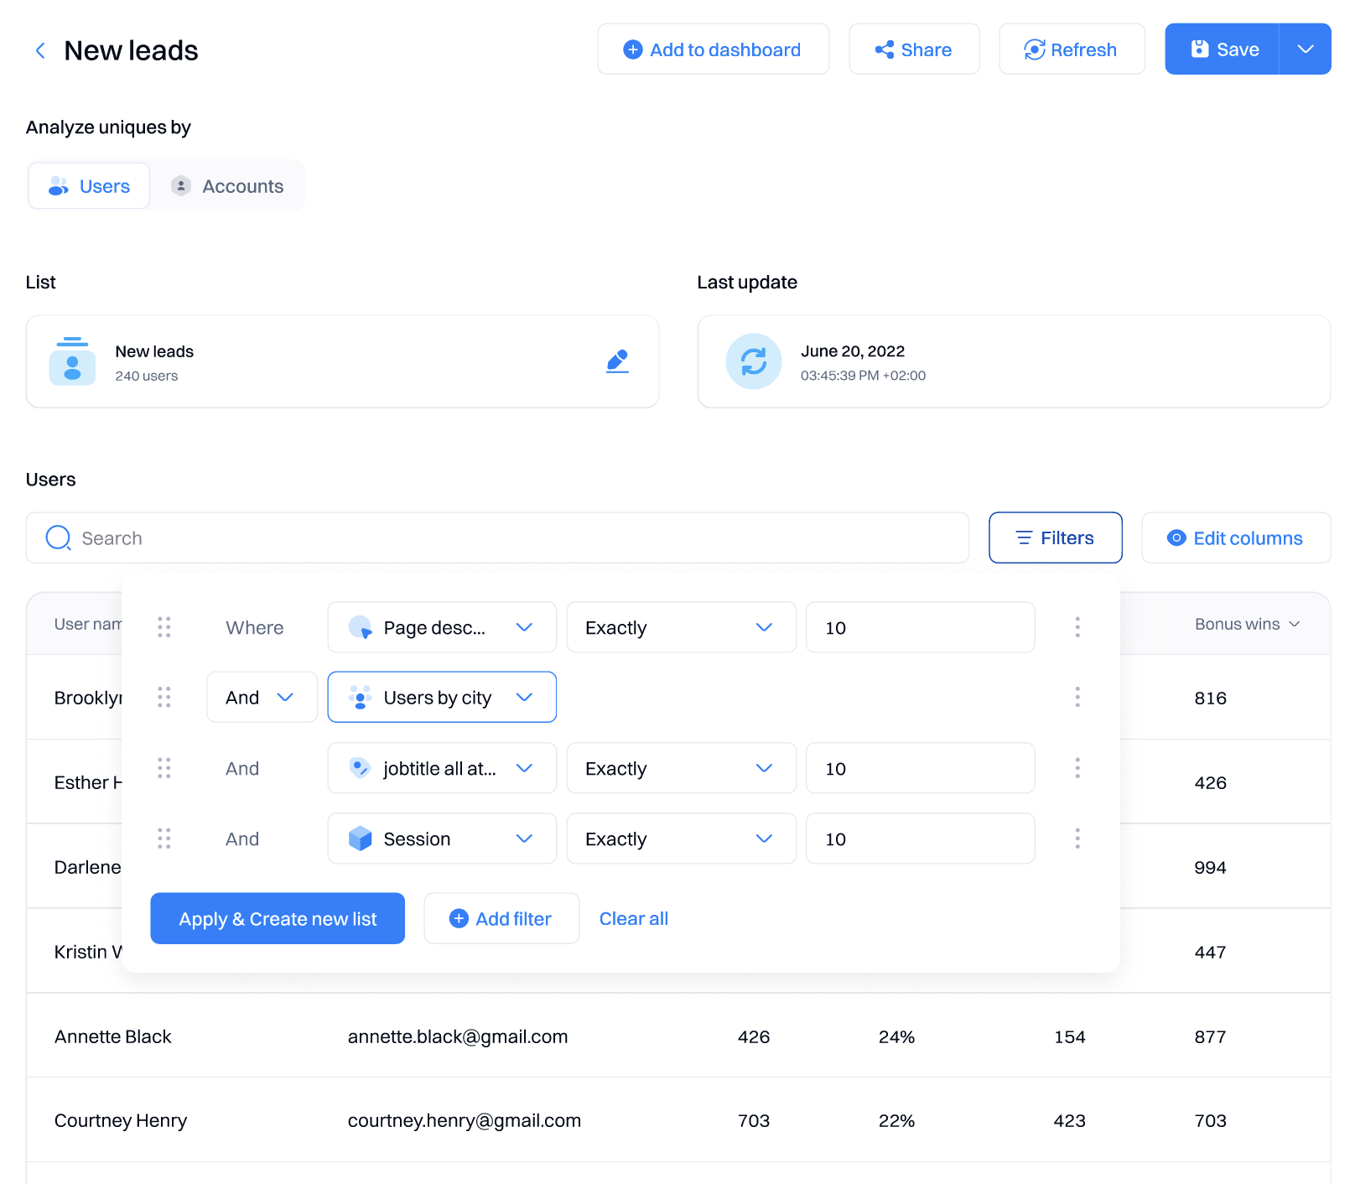Open Edit columns

click(x=1236, y=537)
